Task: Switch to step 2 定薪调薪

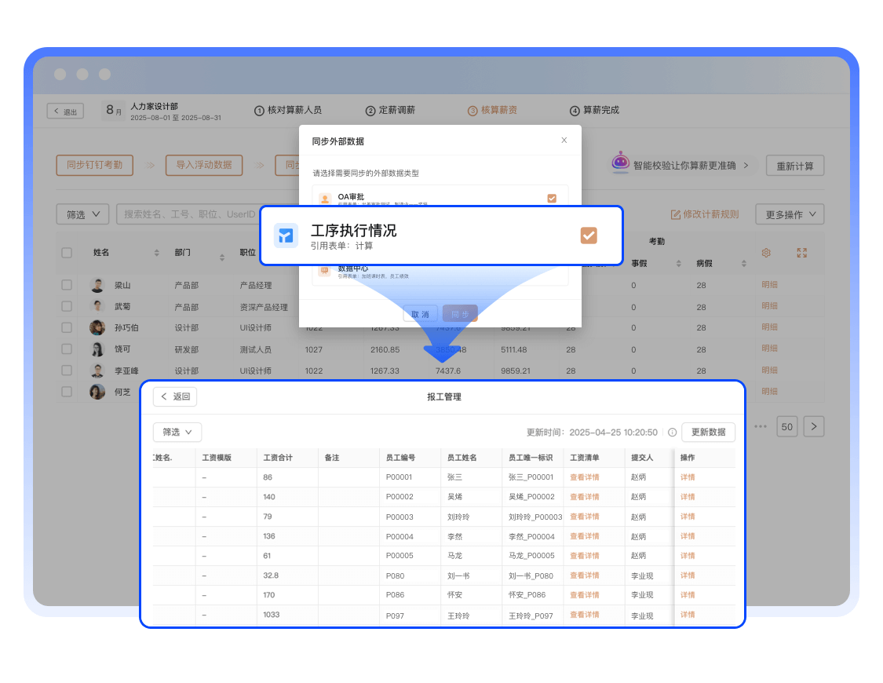Action: (x=390, y=111)
